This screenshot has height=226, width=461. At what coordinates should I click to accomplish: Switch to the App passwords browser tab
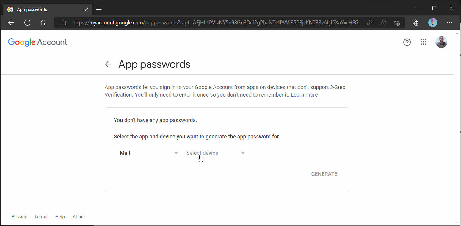click(48, 10)
